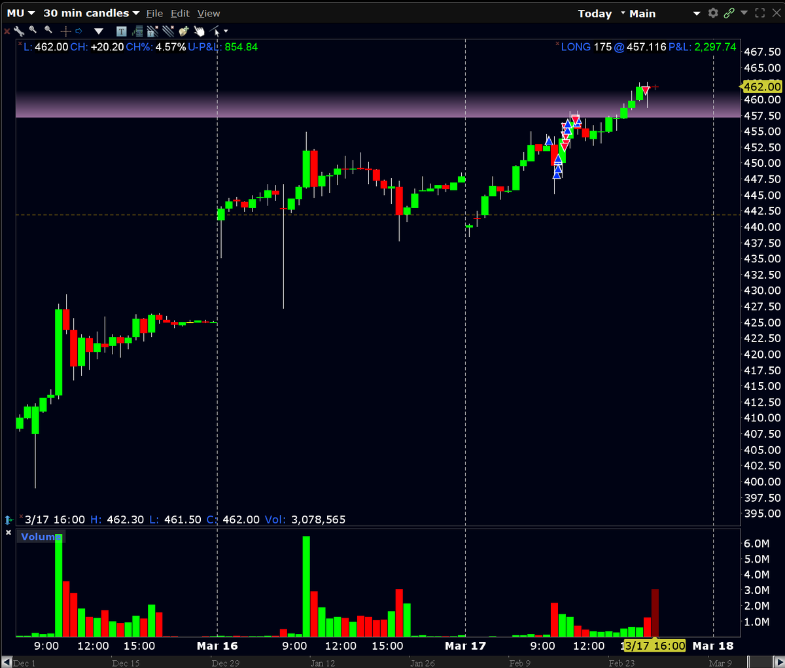Screen dimensions: 785x668
Task: Click the Mar 18 date label
Action: tap(713, 646)
